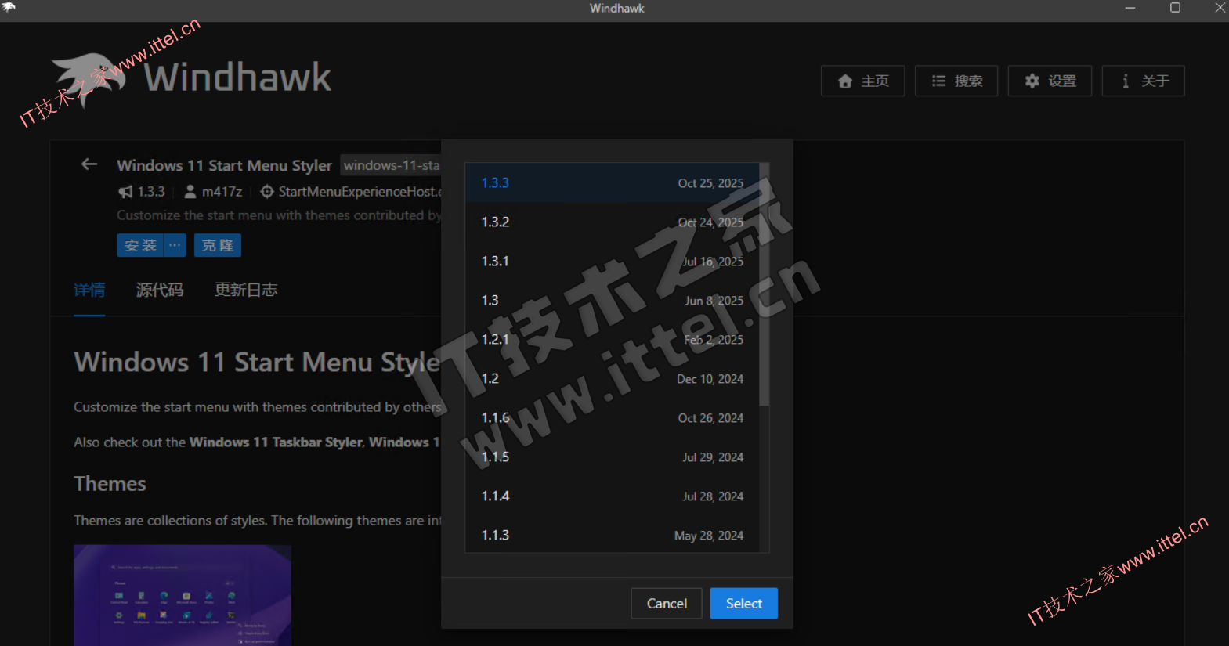Open the 设置 settings button

(1050, 81)
